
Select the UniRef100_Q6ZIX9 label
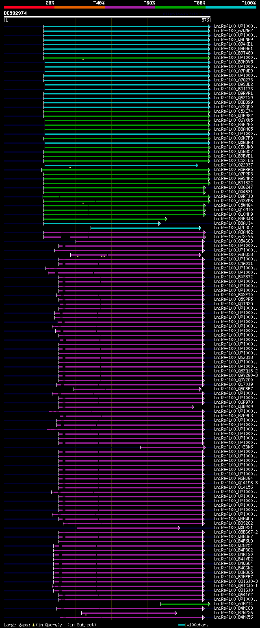coord(233,98)
